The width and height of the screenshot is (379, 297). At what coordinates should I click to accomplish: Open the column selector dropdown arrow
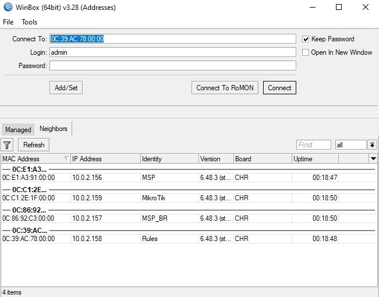(x=373, y=158)
